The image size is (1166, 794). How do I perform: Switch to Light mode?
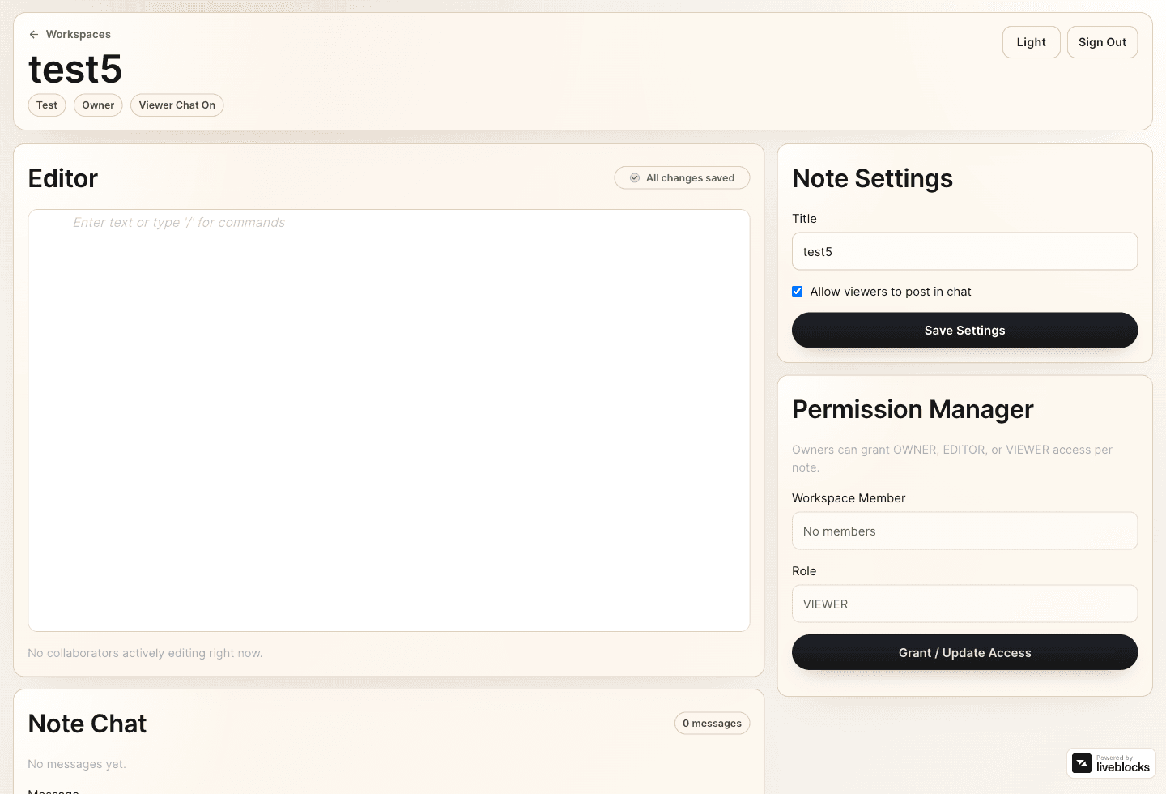pos(1031,41)
